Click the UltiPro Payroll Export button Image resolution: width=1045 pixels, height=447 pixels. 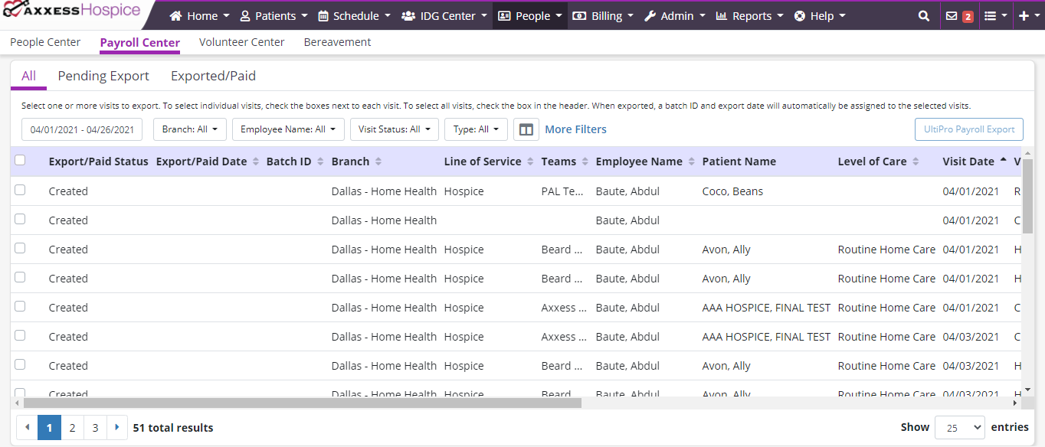tap(968, 129)
